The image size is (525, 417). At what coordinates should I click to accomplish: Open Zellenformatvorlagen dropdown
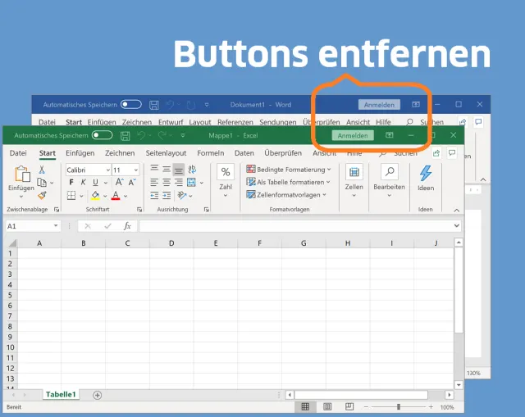click(x=286, y=195)
